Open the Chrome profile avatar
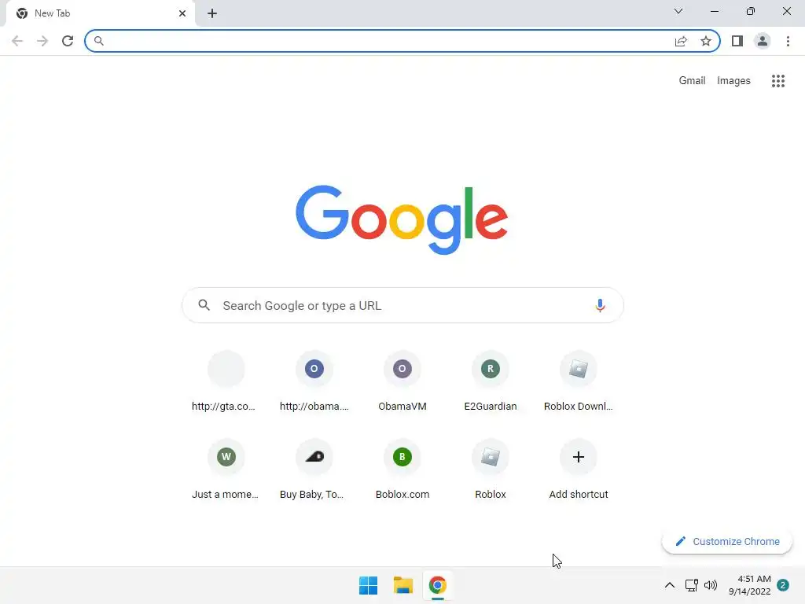Viewport: 805px width, 604px height. click(x=763, y=41)
